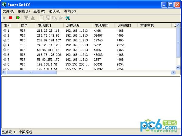Click the down triangle toolbar icon
This screenshot has height=136, width=182.
click(x=26, y=18)
